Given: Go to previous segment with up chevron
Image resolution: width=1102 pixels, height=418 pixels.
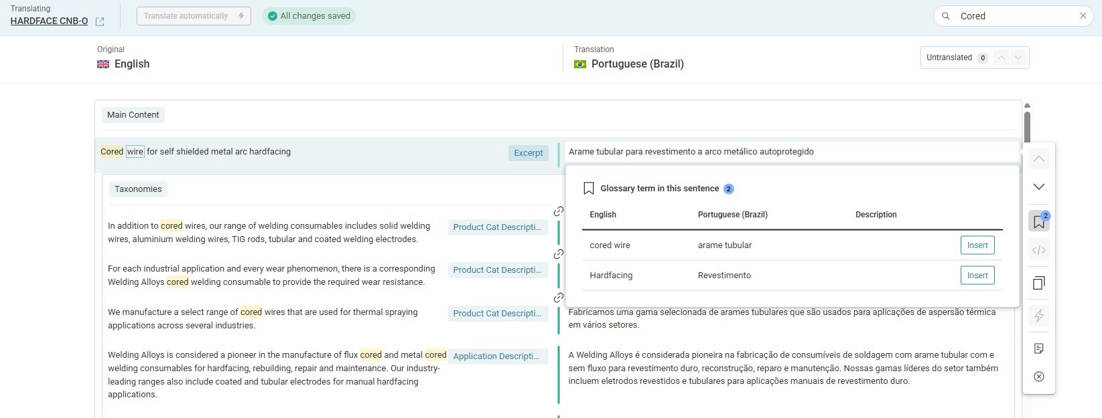Looking at the screenshot, I should point(1038,159).
